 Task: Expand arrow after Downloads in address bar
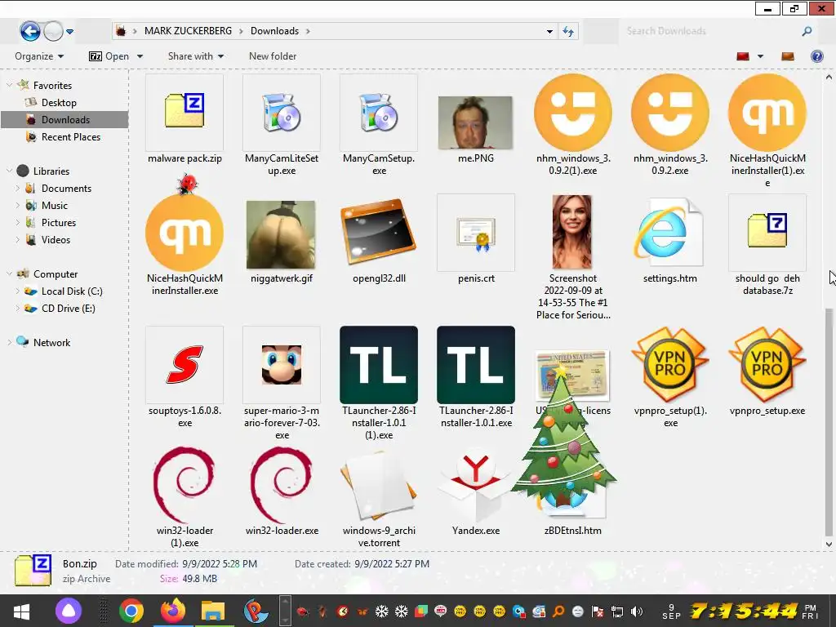[308, 31]
